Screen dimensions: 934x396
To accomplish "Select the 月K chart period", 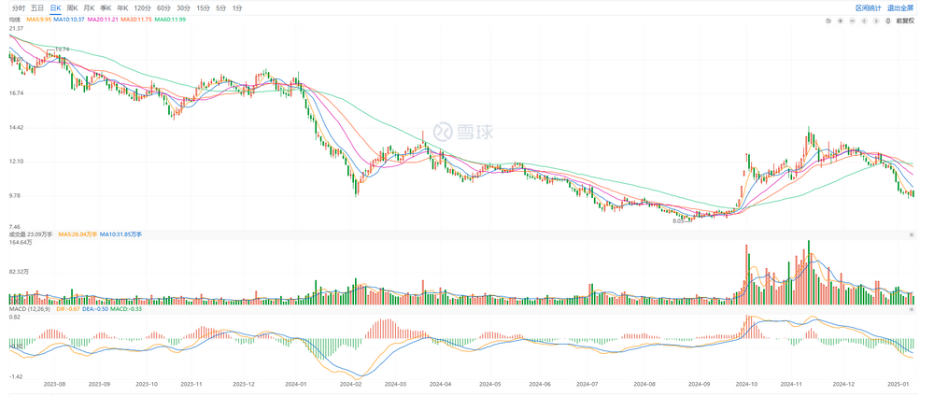I will [x=90, y=7].
